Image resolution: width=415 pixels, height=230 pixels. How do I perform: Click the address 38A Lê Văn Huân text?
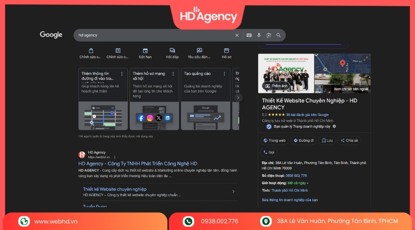(314, 166)
